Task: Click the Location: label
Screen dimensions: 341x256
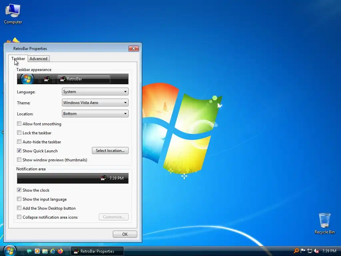Action: point(25,114)
